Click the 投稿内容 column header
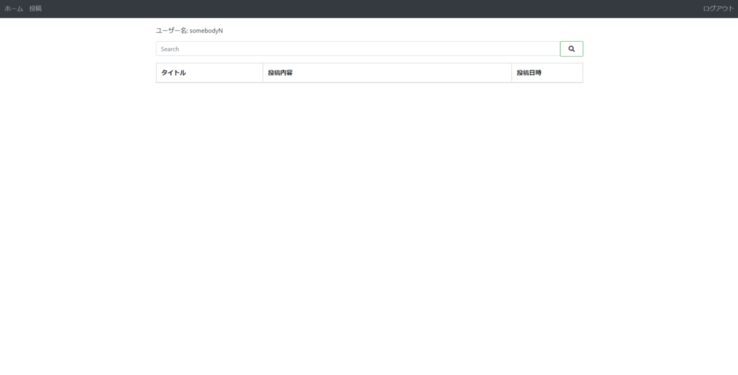This screenshot has width=738, height=375. tap(280, 72)
